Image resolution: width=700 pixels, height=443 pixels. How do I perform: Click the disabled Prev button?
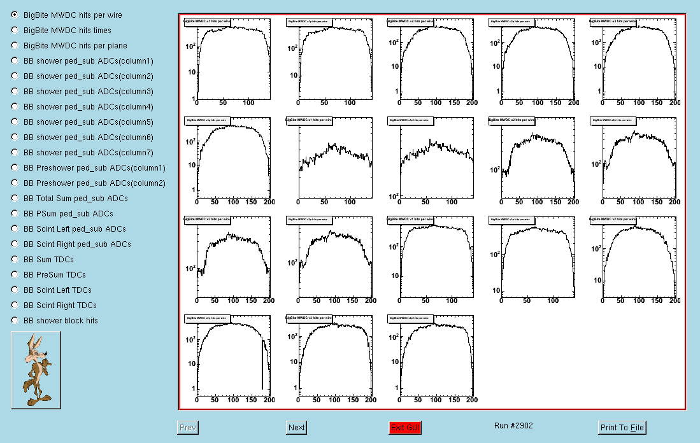[x=188, y=427]
